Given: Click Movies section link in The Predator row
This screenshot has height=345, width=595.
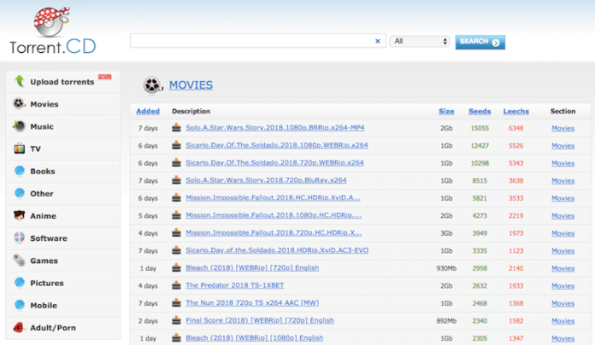Looking at the screenshot, I should point(563,286).
